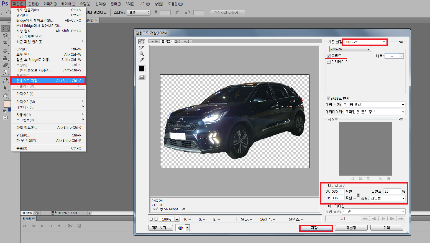Toggle the 투명도 transparency checkbox
This screenshot has width=430, height=243.
[329, 56]
